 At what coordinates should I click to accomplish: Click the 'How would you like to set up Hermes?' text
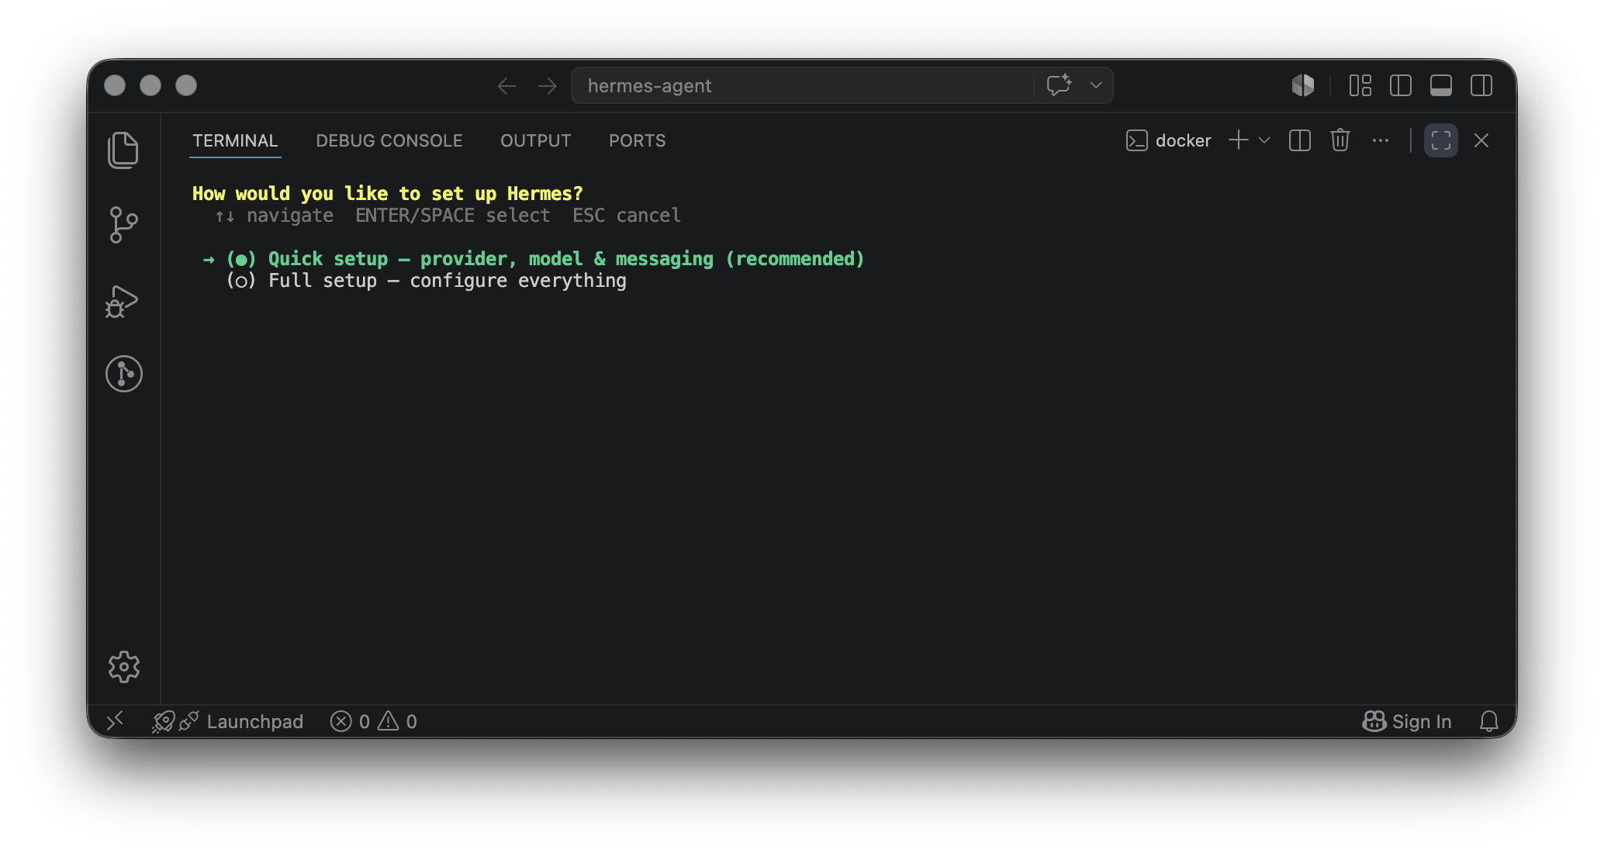pos(388,193)
